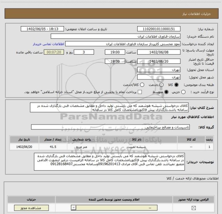Click the remaining time 00:07:20 field

(x=54, y=52)
